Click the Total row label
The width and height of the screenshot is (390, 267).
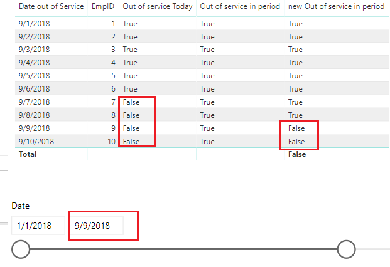coord(28,154)
